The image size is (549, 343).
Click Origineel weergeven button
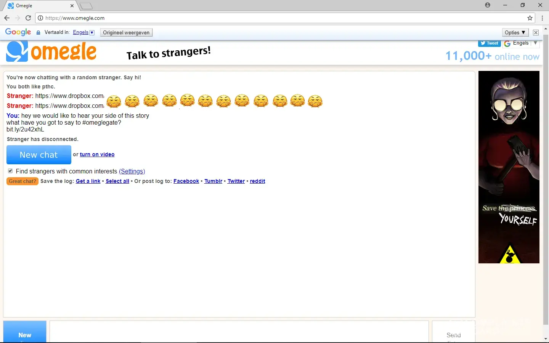pyautogui.click(x=126, y=32)
